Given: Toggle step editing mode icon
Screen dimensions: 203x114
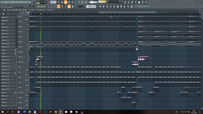Looking at the screenshot, I should point(66,6).
